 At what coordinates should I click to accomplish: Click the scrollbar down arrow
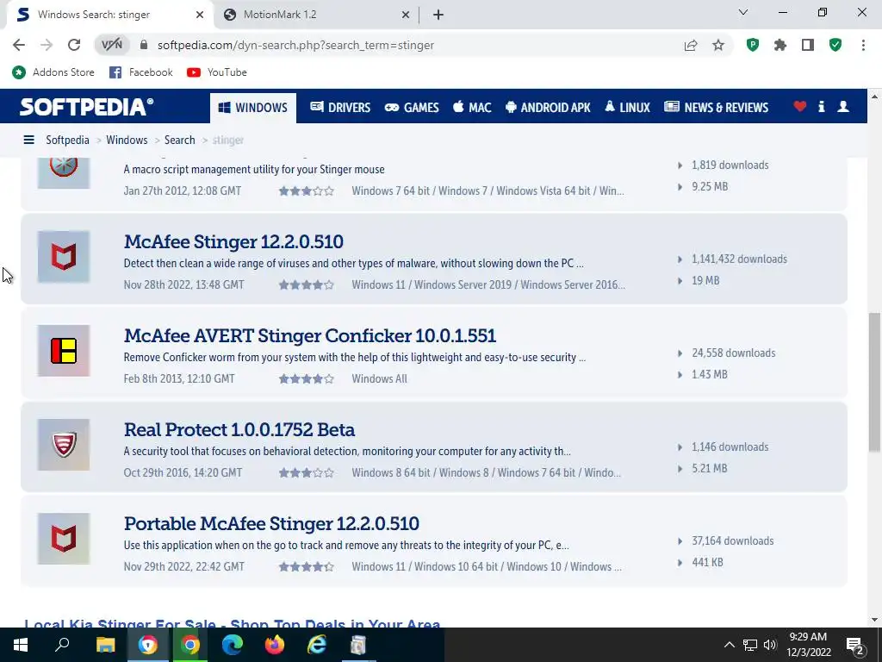coord(874,621)
